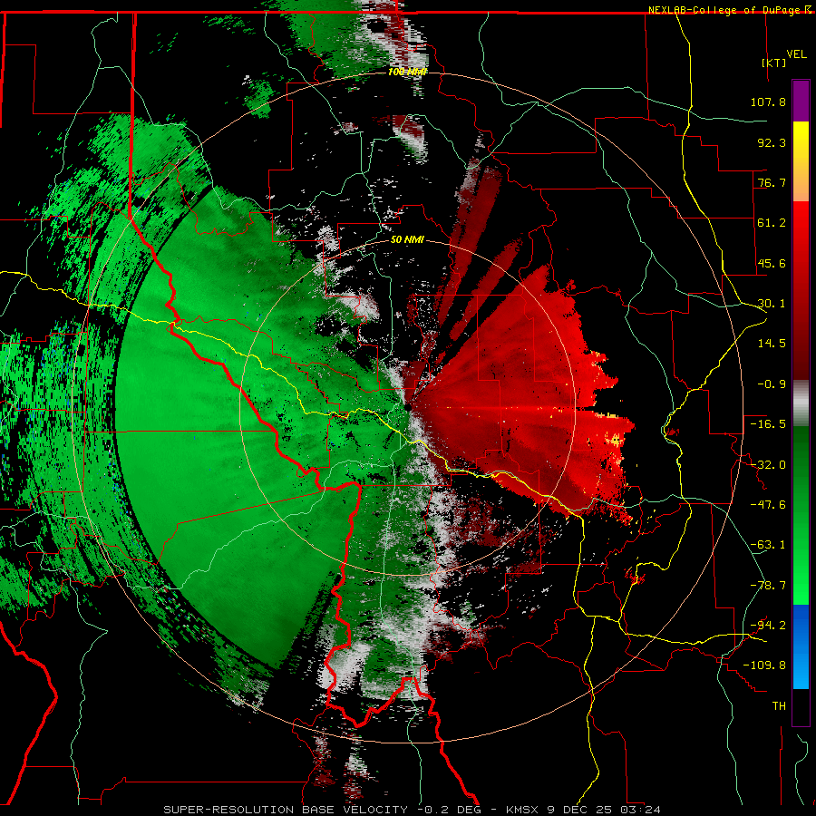Image resolution: width=816 pixels, height=816 pixels.
Task: Click the Super-Resolution Base Velocity caption
Action: (x=413, y=810)
